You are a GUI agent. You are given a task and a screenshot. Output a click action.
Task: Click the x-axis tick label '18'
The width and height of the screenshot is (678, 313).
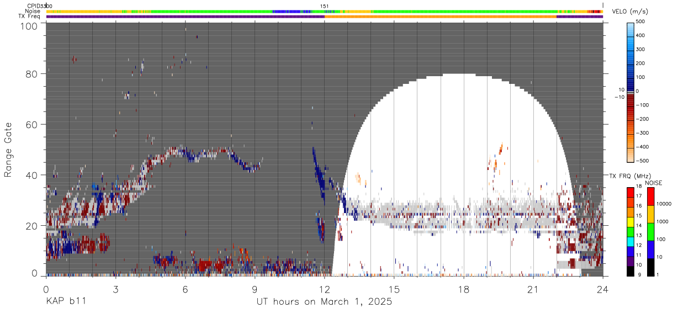[463, 289]
